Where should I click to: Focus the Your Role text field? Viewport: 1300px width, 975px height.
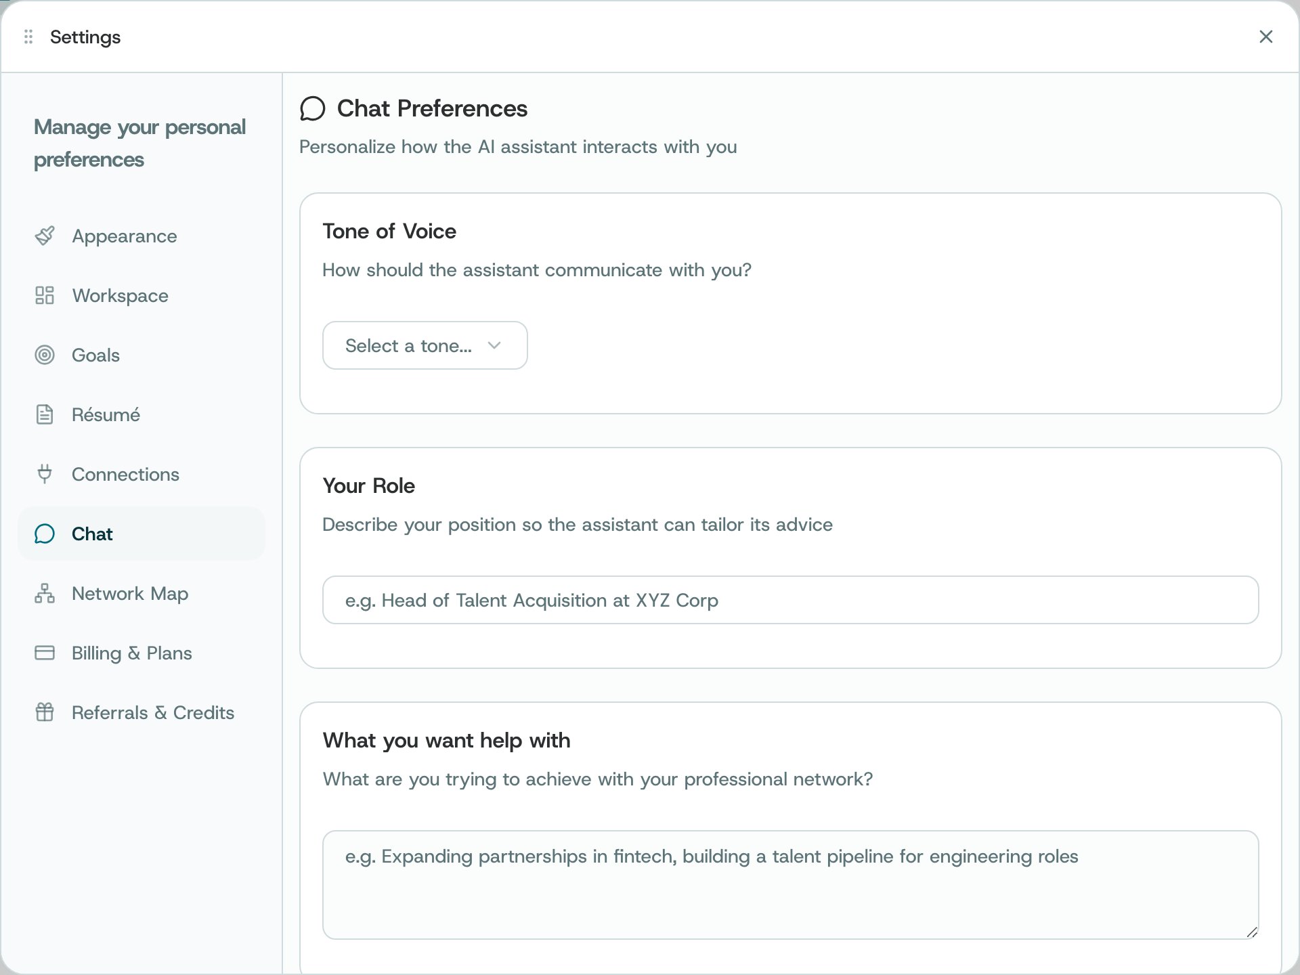click(x=790, y=600)
